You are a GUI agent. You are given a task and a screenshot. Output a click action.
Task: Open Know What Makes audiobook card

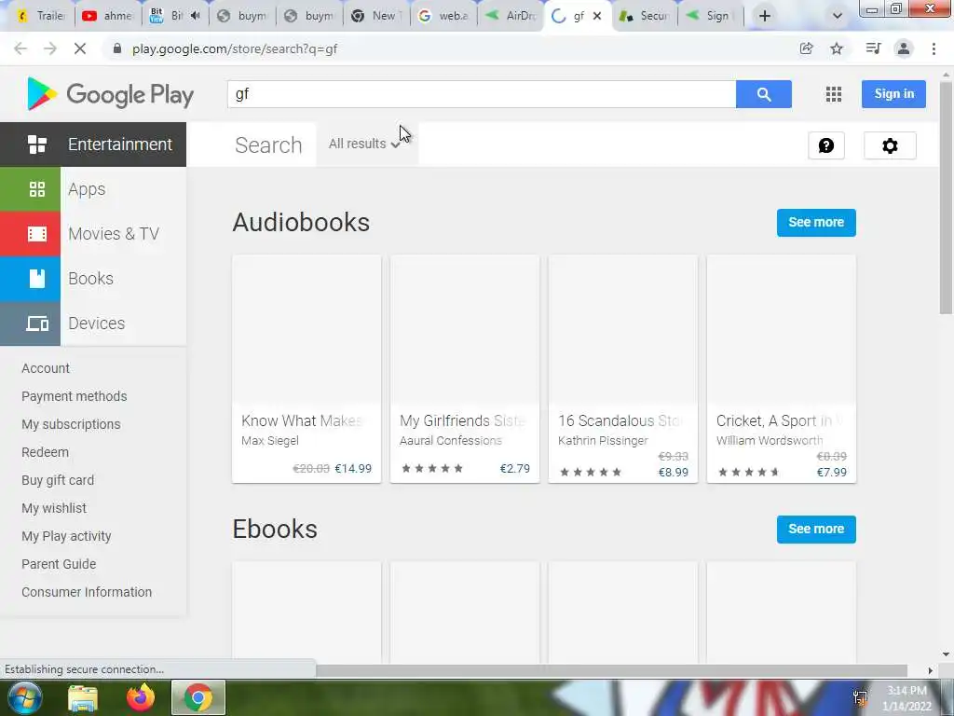(x=307, y=369)
